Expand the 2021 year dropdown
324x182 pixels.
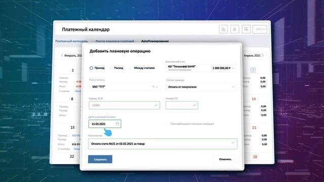pyautogui.click(x=260, y=29)
